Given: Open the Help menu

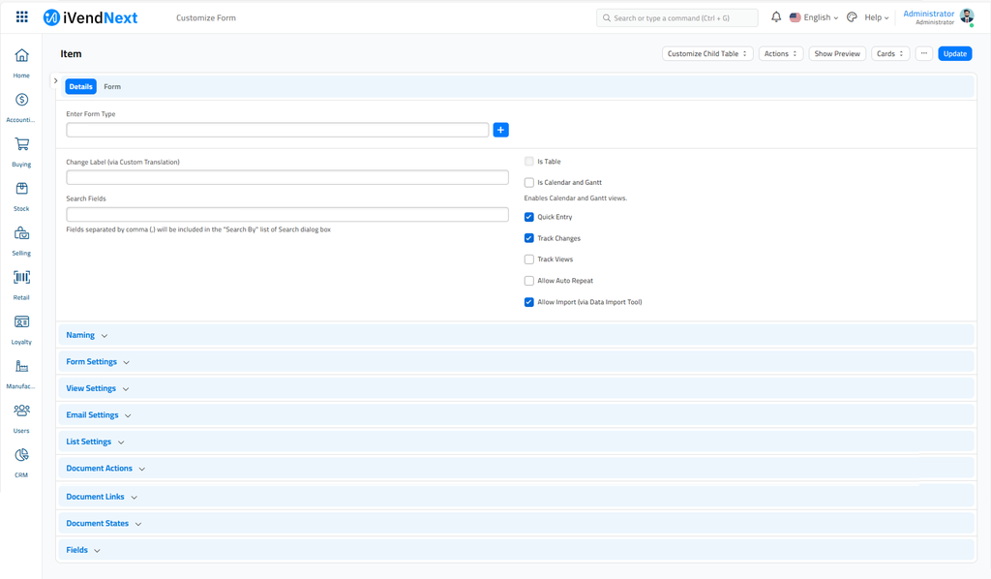Looking at the screenshot, I should pos(874,16).
